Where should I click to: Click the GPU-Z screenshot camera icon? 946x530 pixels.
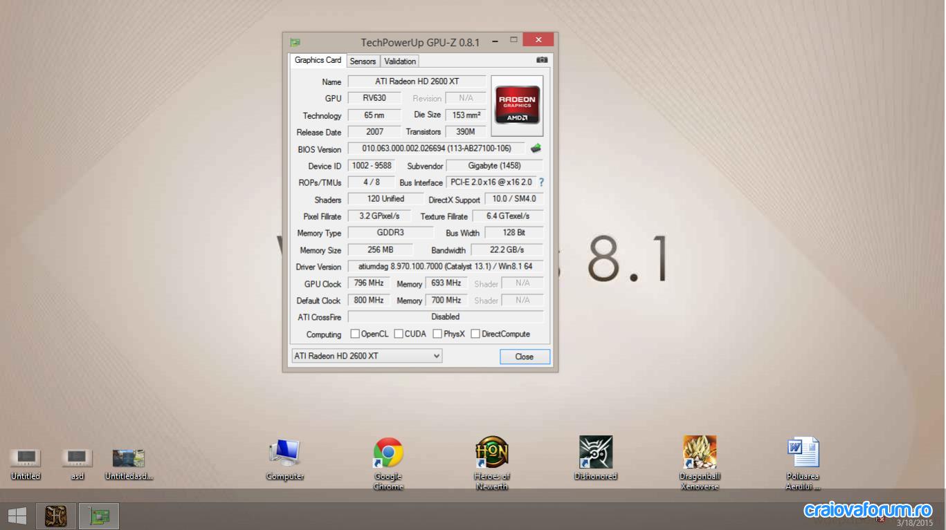(x=542, y=60)
